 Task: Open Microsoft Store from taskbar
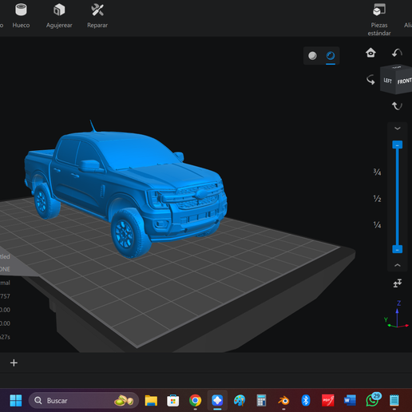pyautogui.click(x=173, y=401)
